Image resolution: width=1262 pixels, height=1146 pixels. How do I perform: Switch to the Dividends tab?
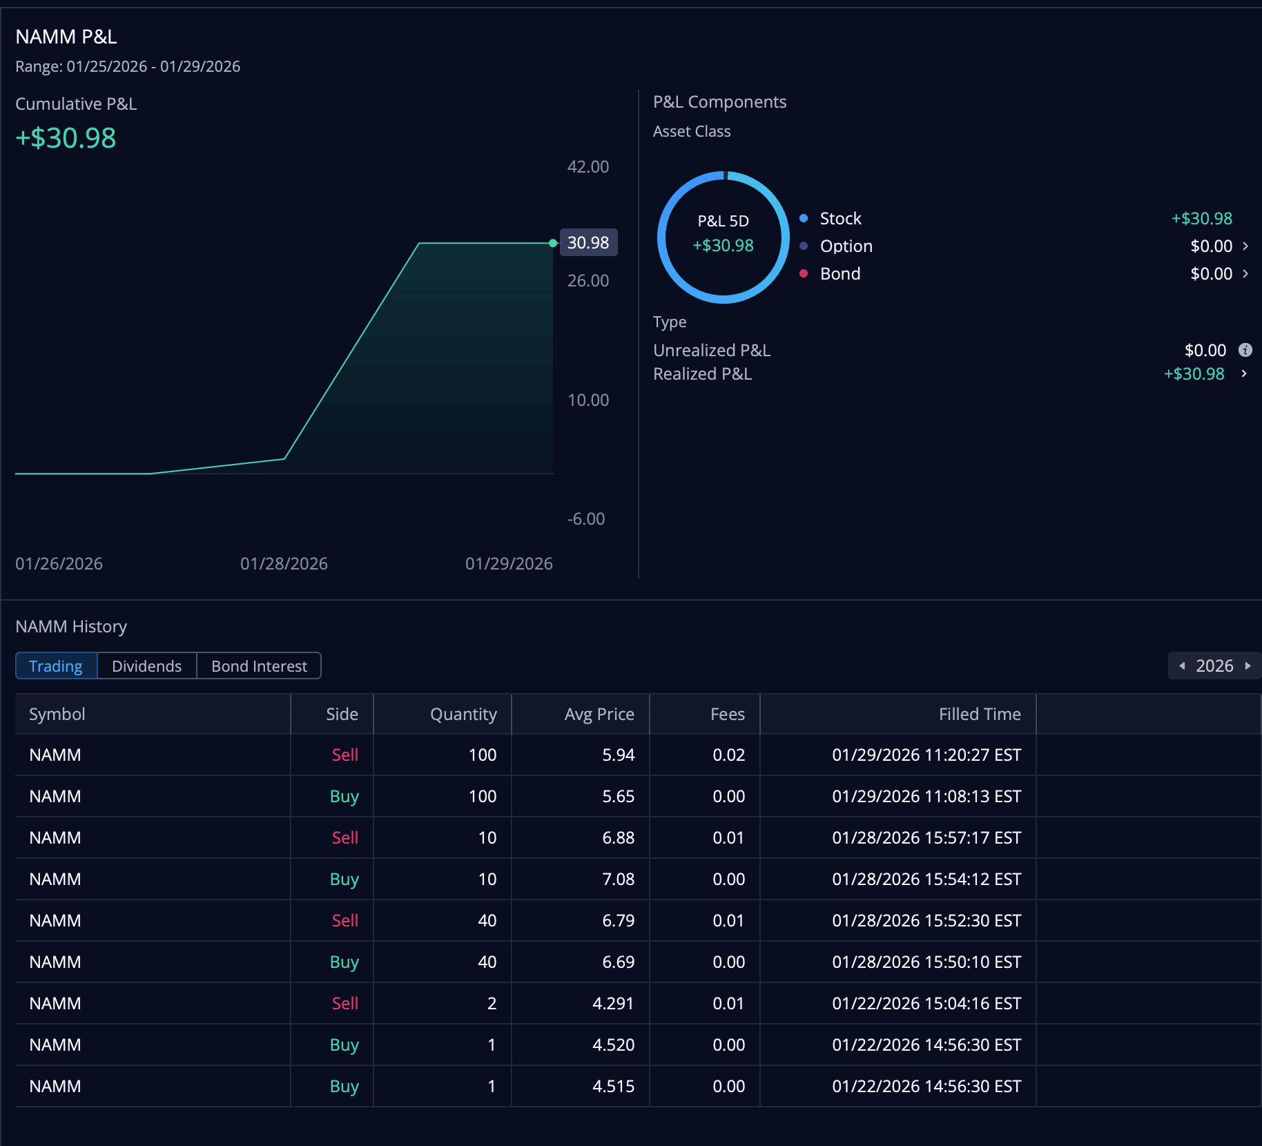(x=146, y=666)
